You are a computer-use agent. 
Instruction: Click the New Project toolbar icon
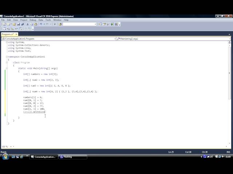[x=4, y=24]
